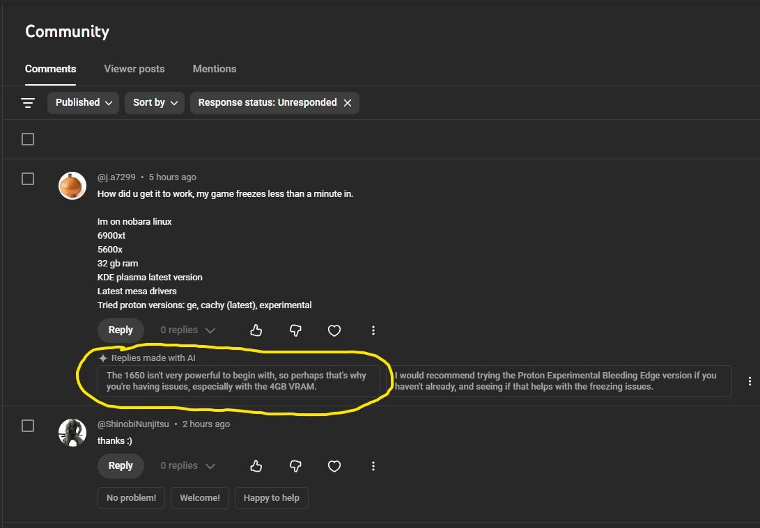Heart the "thanks :)" comment

(x=334, y=466)
